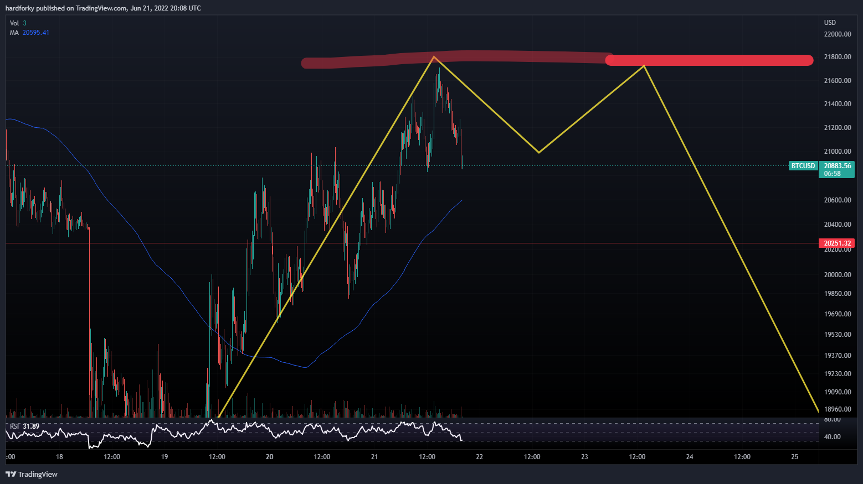Click the date 21 on time axis

click(374, 457)
